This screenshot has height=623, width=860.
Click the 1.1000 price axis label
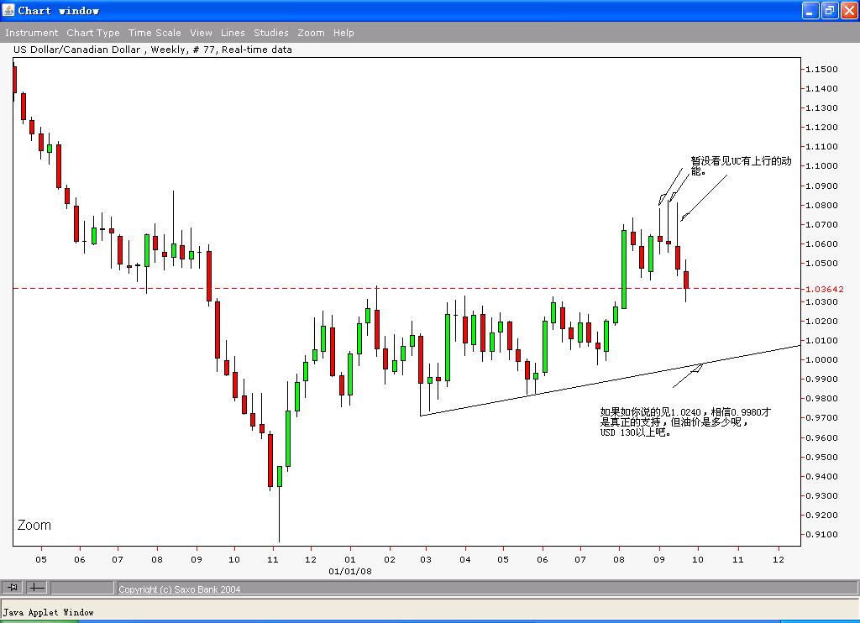[821, 165]
